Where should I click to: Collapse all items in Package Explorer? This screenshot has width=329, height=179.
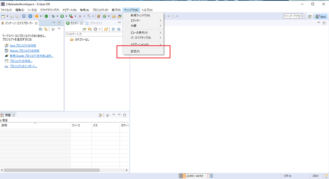coord(41,29)
